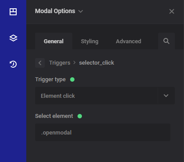The width and height of the screenshot is (184, 162).
Task: Click the selector_click breadcrumb item
Action: coord(96,63)
